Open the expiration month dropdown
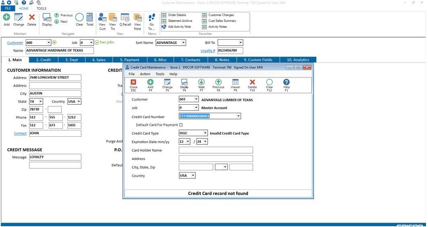The width and height of the screenshot is (428, 227). click(x=188, y=142)
